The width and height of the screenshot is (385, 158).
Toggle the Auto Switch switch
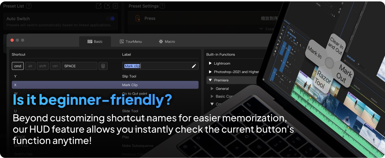pos(111,19)
